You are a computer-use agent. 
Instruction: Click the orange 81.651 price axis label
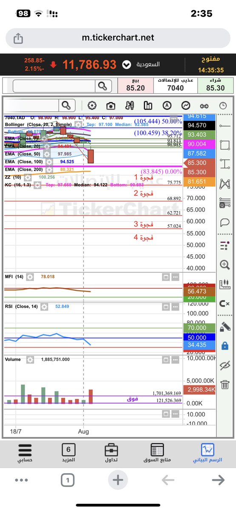(199, 182)
